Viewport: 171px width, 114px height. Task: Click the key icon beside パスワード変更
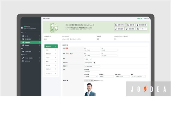(23, 58)
